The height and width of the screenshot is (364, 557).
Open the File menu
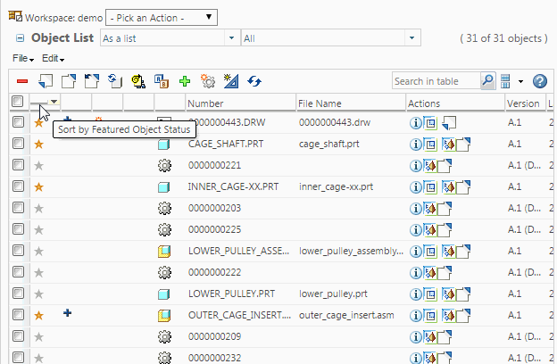tap(23, 58)
